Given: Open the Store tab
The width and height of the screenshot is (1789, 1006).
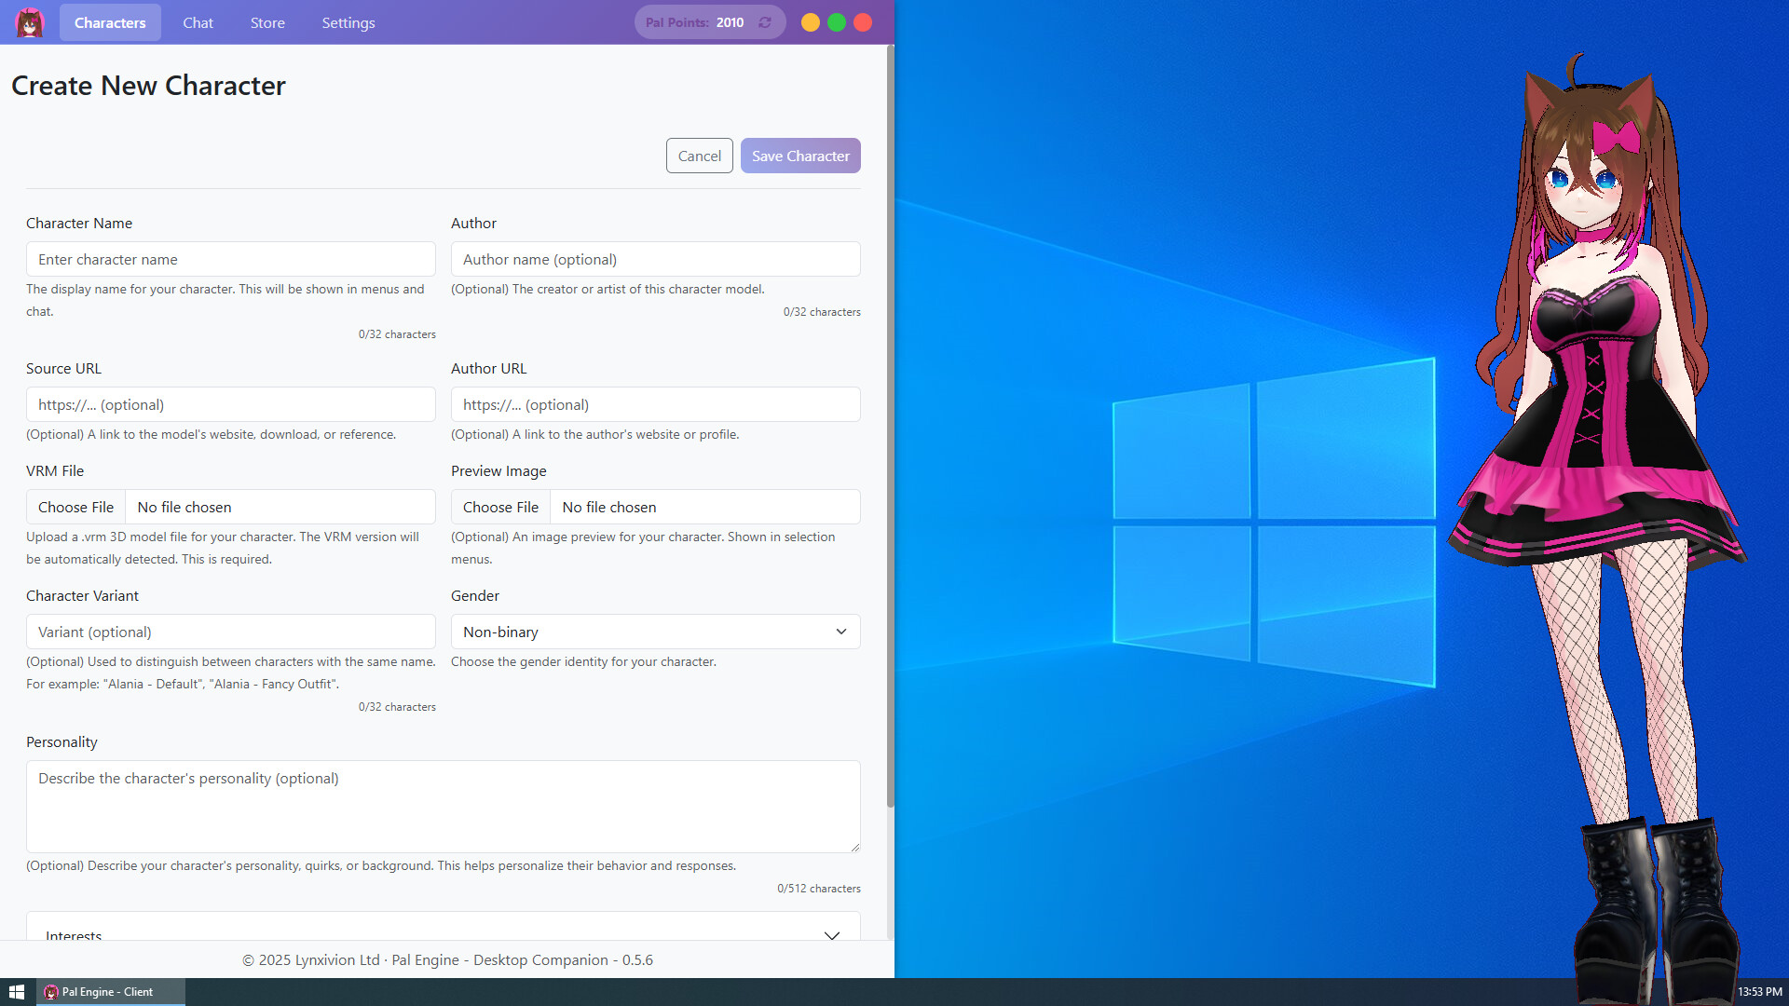Looking at the screenshot, I should coord(267,22).
